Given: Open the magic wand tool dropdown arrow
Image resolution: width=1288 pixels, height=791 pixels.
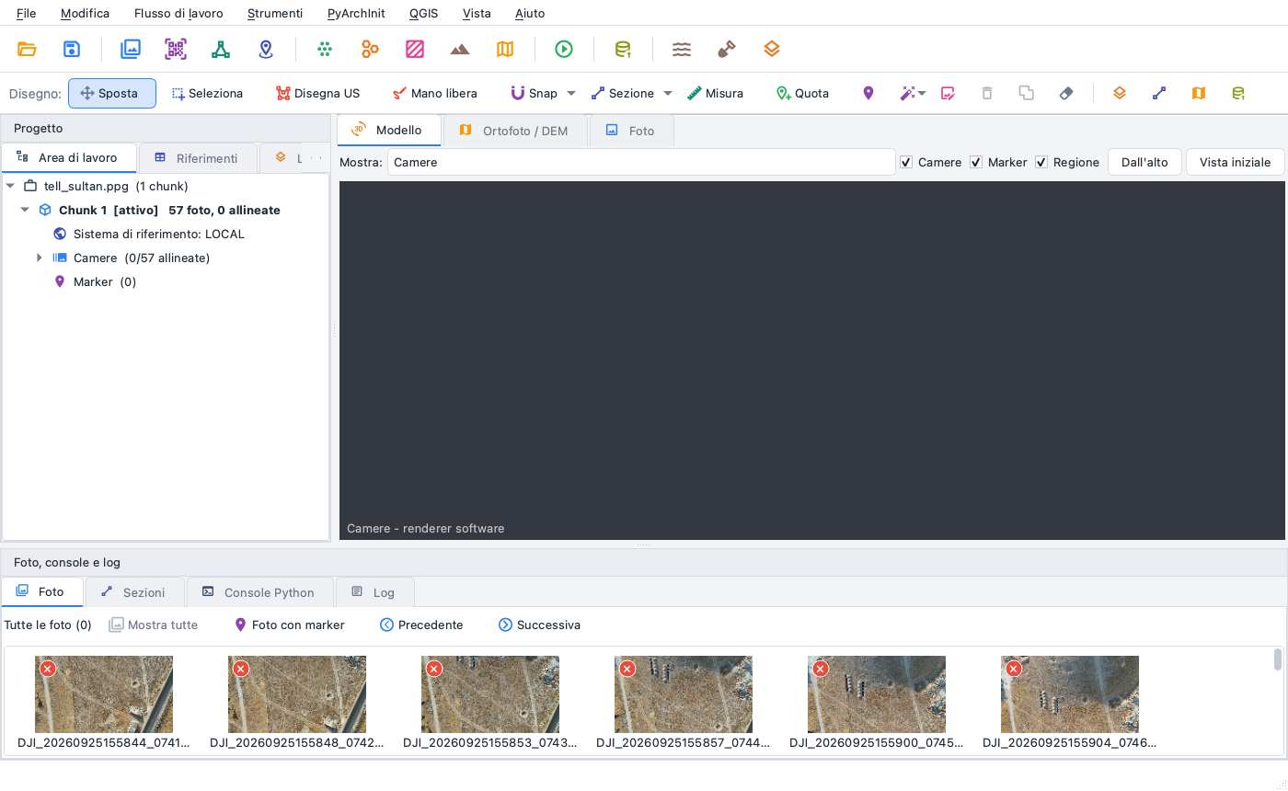Looking at the screenshot, I should 922,93.
